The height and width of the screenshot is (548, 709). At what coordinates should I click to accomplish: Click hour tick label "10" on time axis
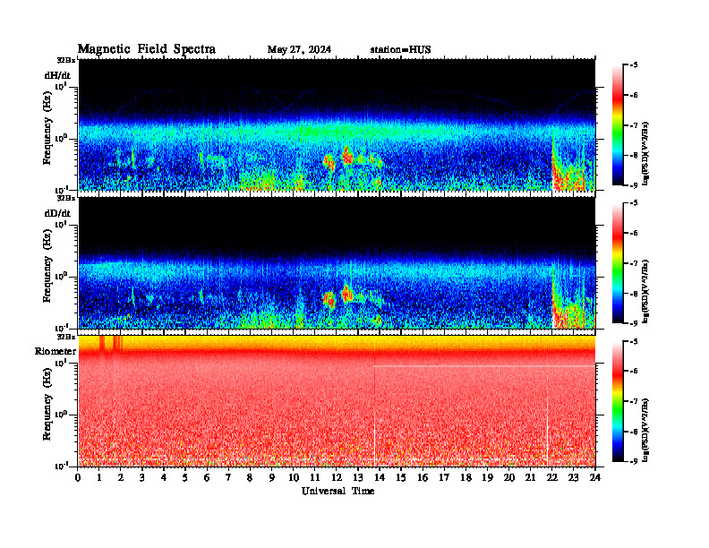tap(294, 477)
